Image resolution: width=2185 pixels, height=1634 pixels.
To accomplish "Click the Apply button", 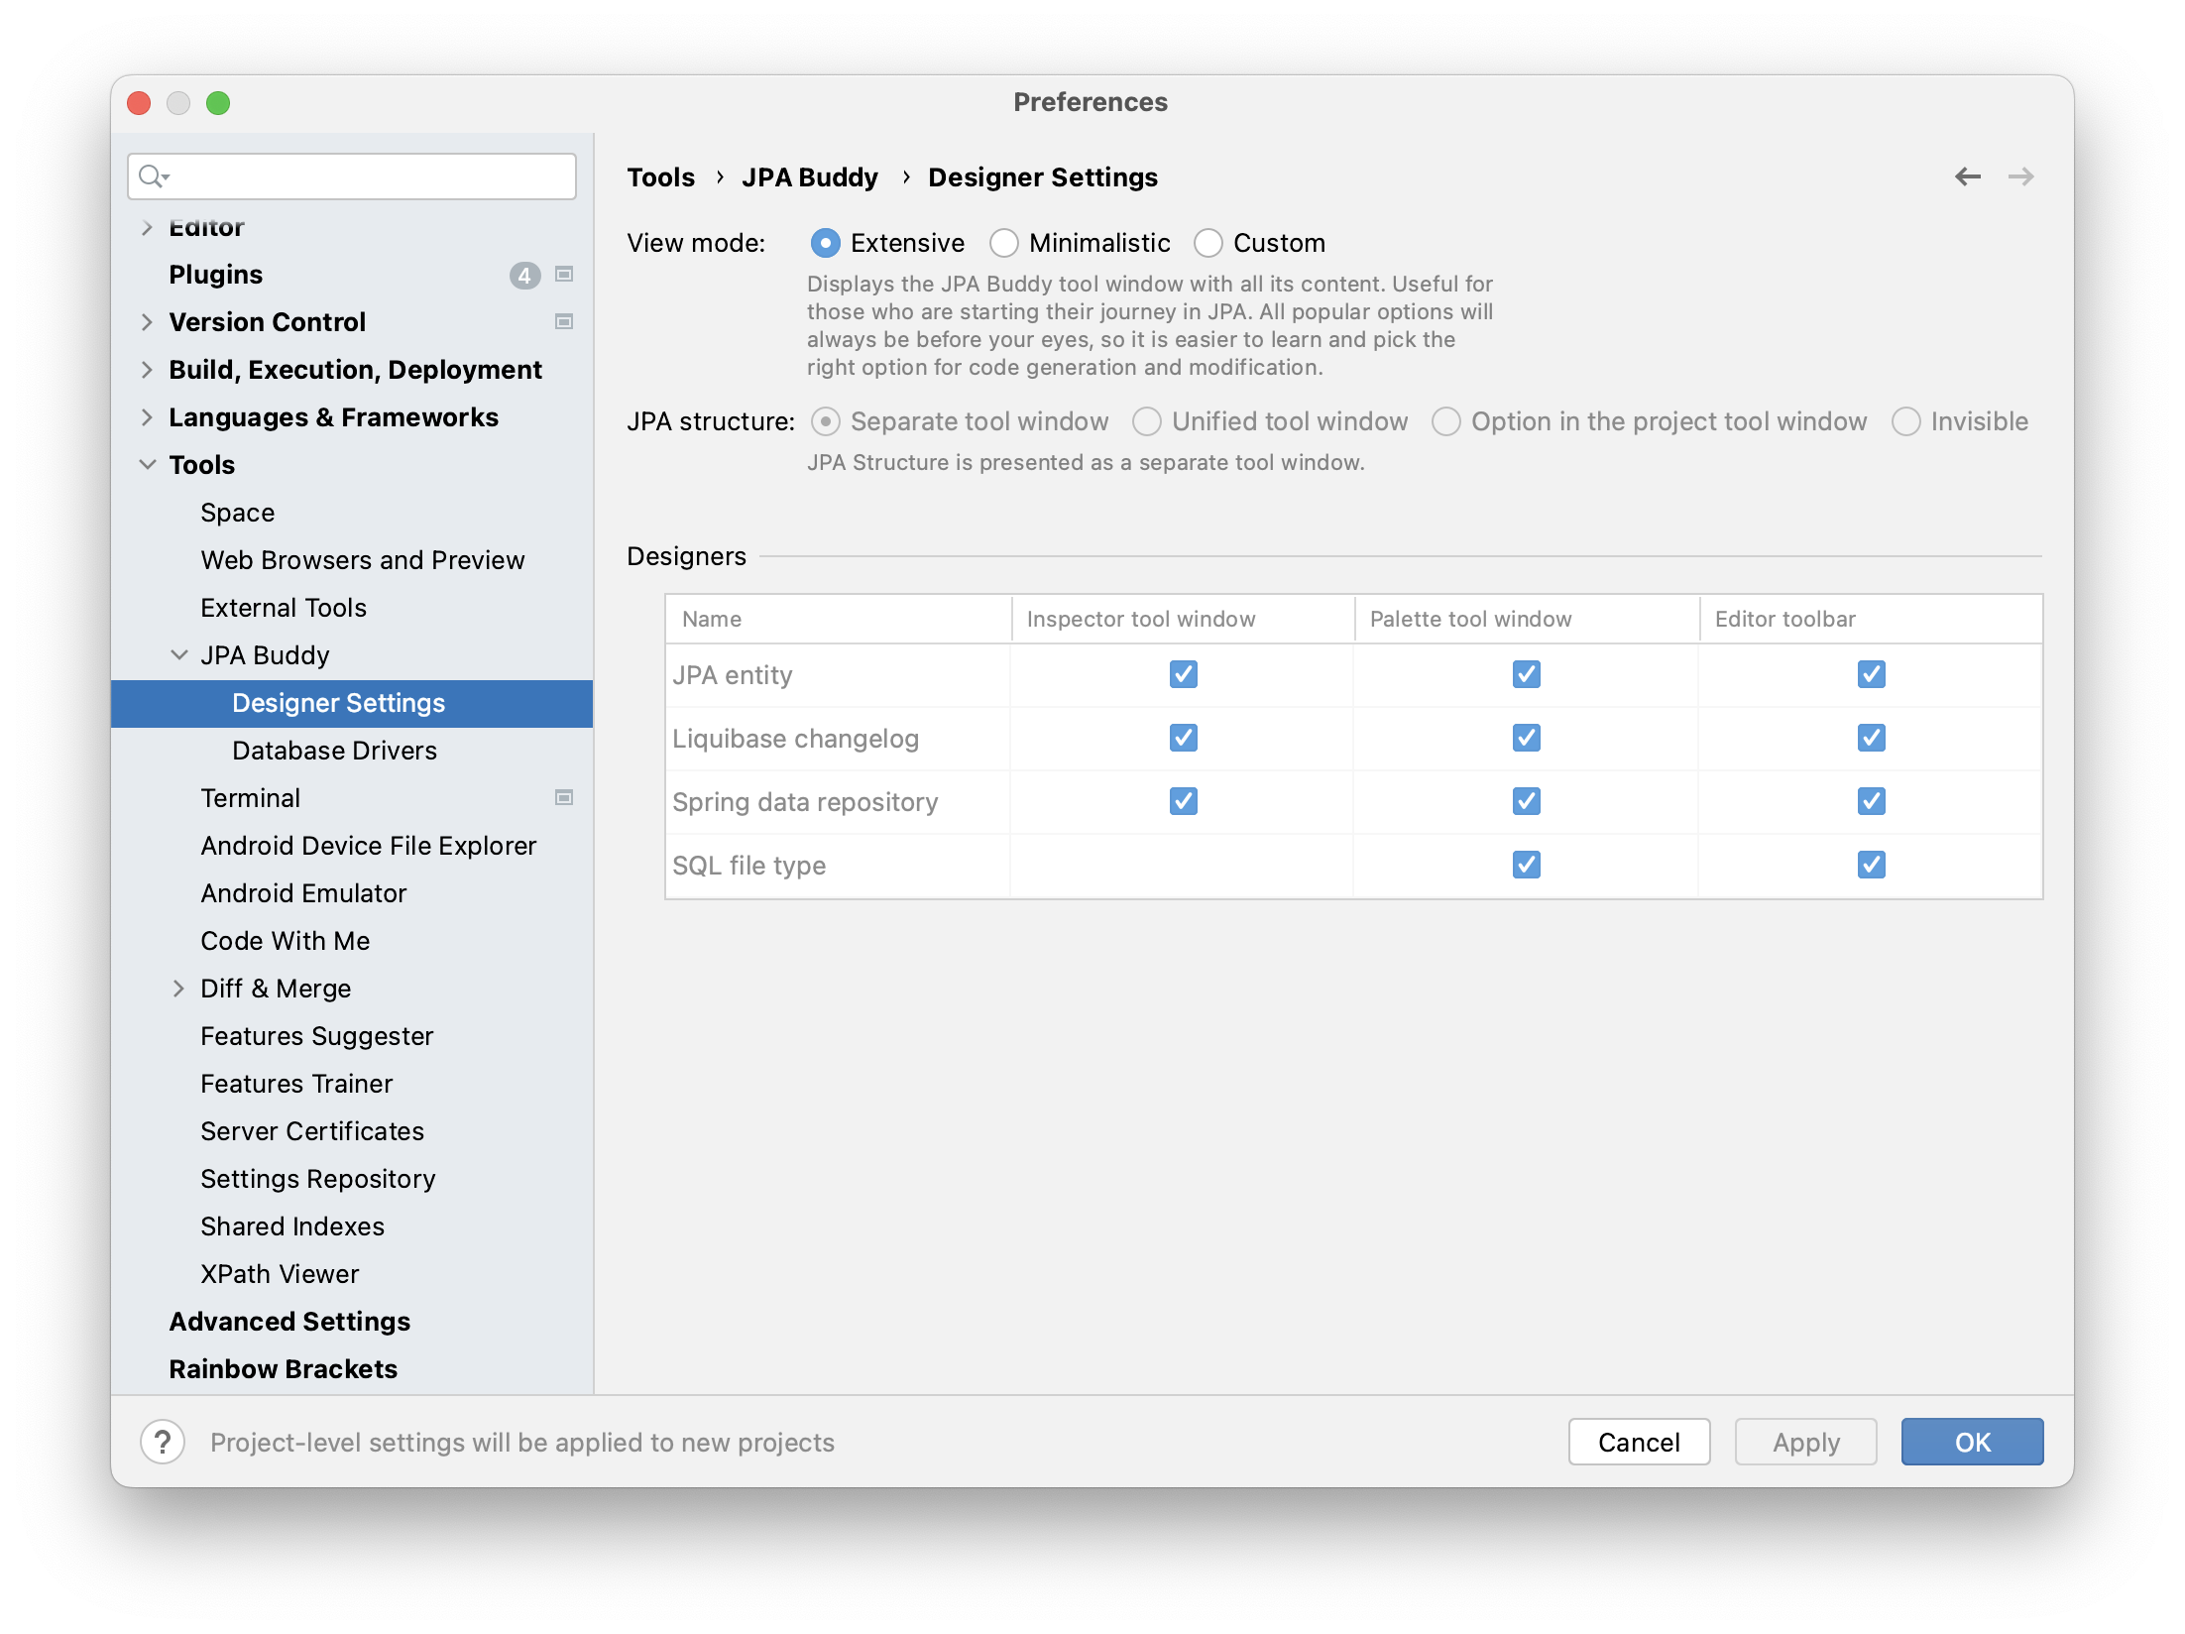I will 1804,1442.
